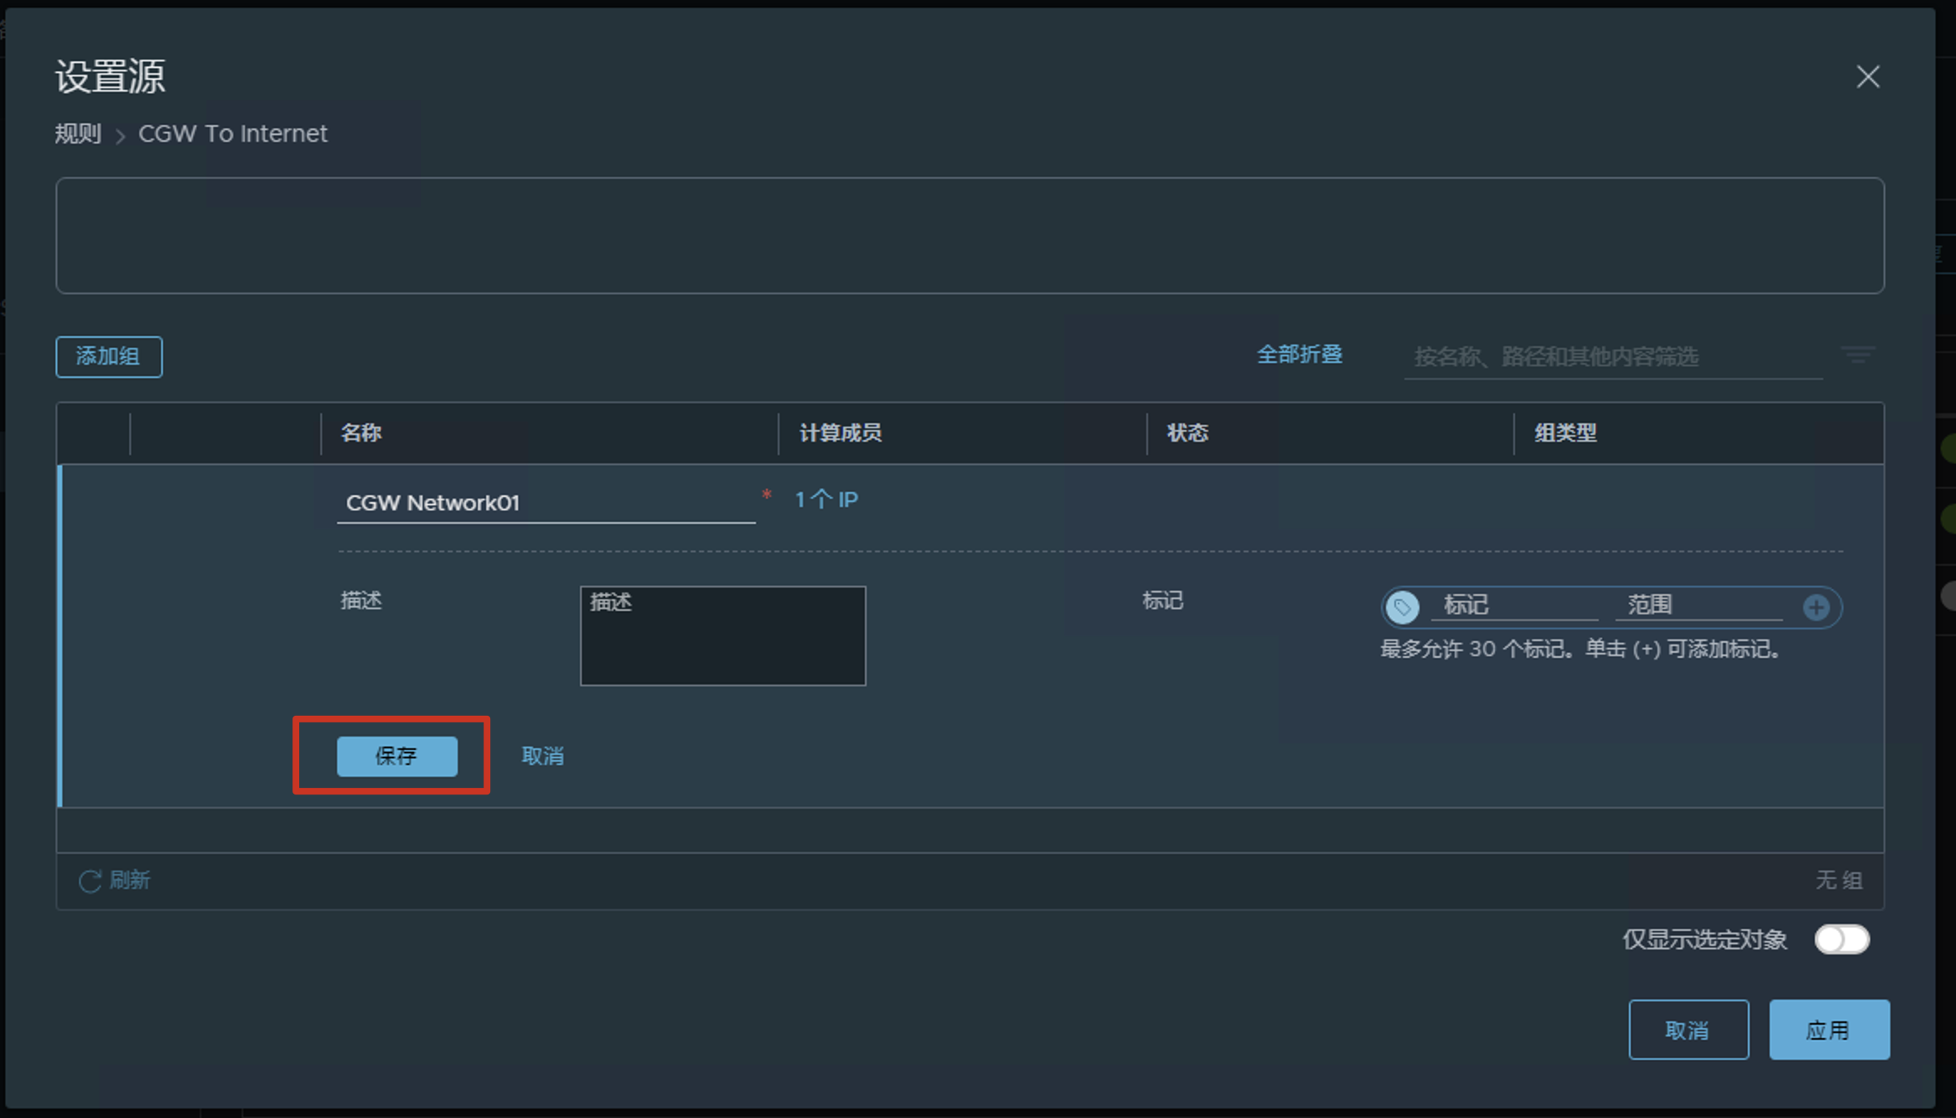The image size is (1956, 1118).
Task: Open the filter options icon beside search
Action: tap(1857, 355)
